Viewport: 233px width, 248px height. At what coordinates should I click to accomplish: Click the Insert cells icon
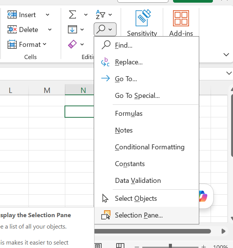tap(12, 15)
